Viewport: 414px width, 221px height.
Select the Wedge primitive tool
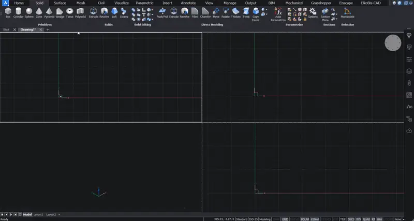pyautogui.click(x=60, y=12)
